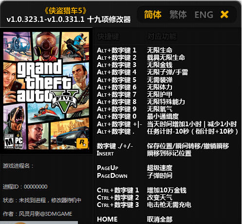Close the trainer with yellow X icon
Viewport: 242px width, 224px height.
click(x=224, y=15)
